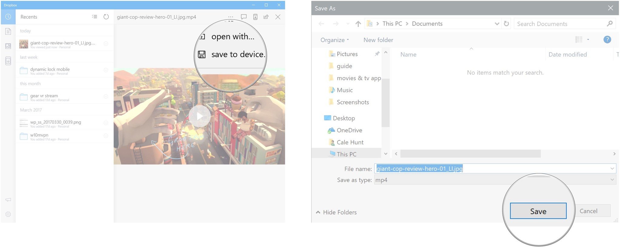Click the horizontal scrollbar in file list

[470, 154]
